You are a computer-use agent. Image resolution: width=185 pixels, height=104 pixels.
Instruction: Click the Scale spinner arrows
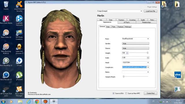tap(148, 58)
